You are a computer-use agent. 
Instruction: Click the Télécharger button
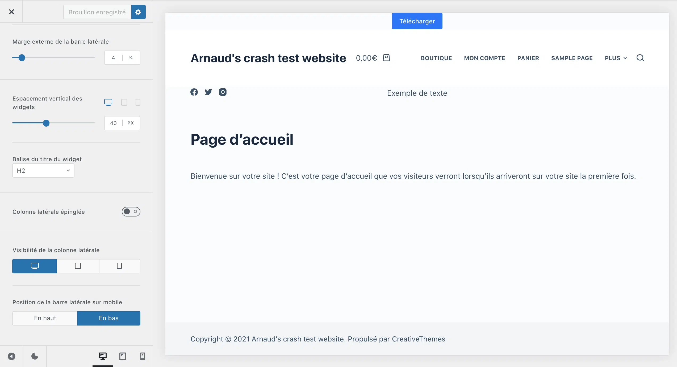tap(417, 21)
